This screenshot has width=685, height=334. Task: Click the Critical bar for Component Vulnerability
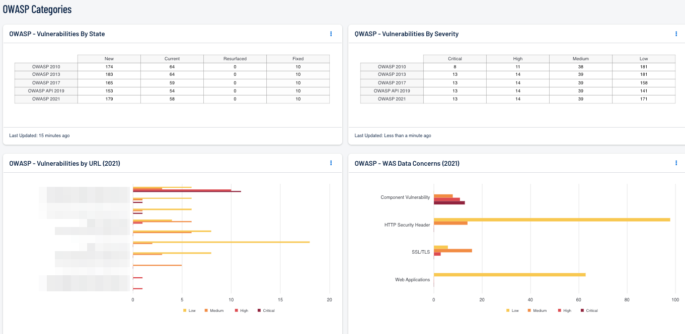449,203
